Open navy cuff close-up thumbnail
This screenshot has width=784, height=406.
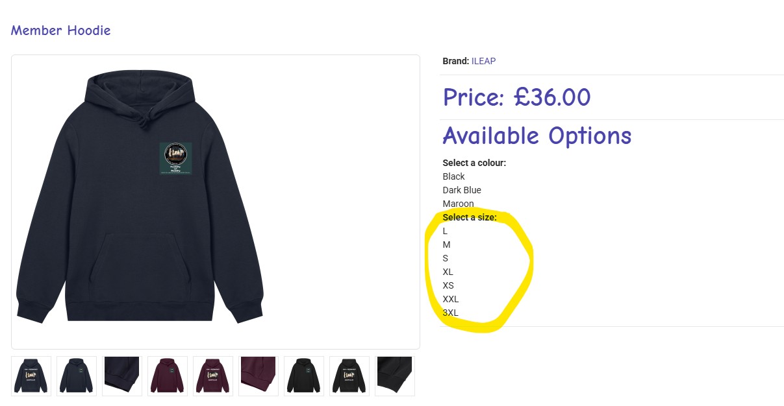pos(122,376)
